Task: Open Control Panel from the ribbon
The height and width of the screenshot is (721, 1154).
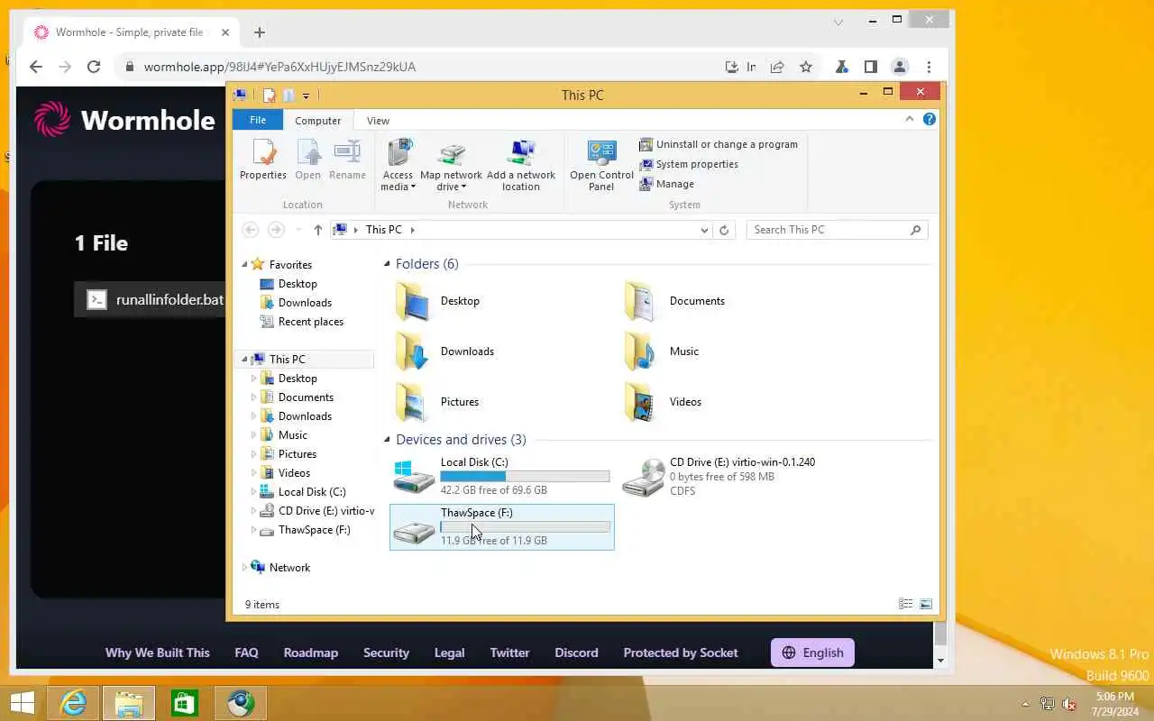Action: 601,165
